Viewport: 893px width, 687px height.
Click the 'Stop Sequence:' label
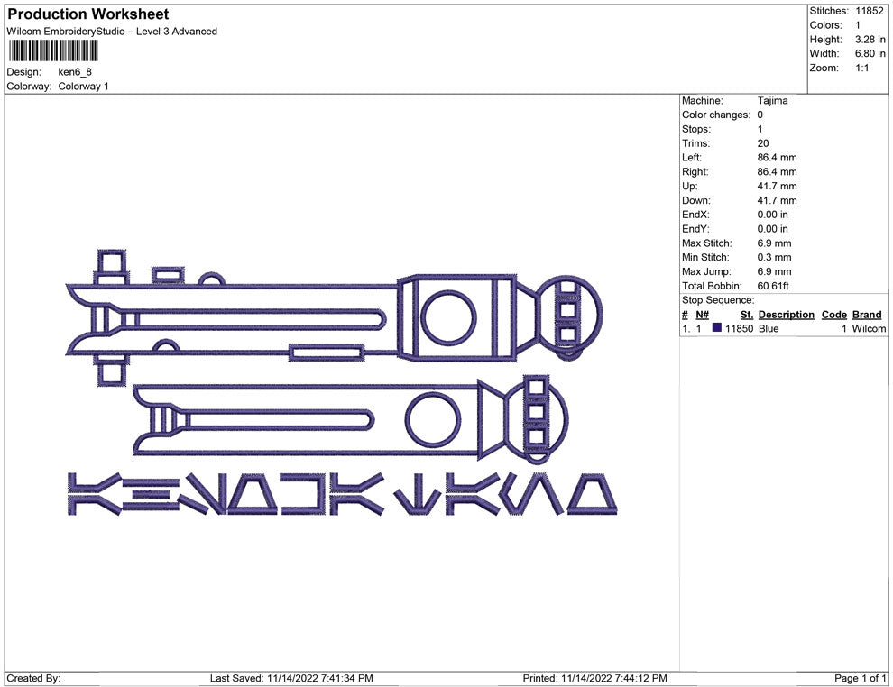[718, 300]
